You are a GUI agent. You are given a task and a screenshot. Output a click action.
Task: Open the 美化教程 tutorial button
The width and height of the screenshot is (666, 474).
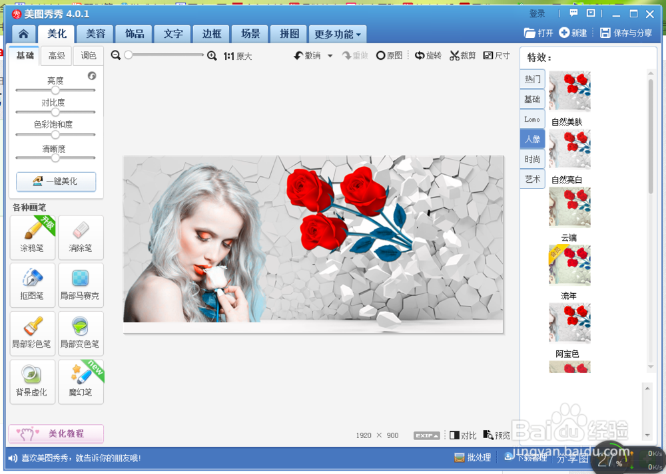[x=56, y=433]
